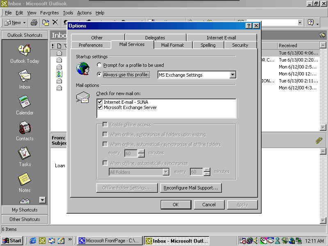
Task: Click the Outlook bar scroll-down arrow
Action: 42,200
